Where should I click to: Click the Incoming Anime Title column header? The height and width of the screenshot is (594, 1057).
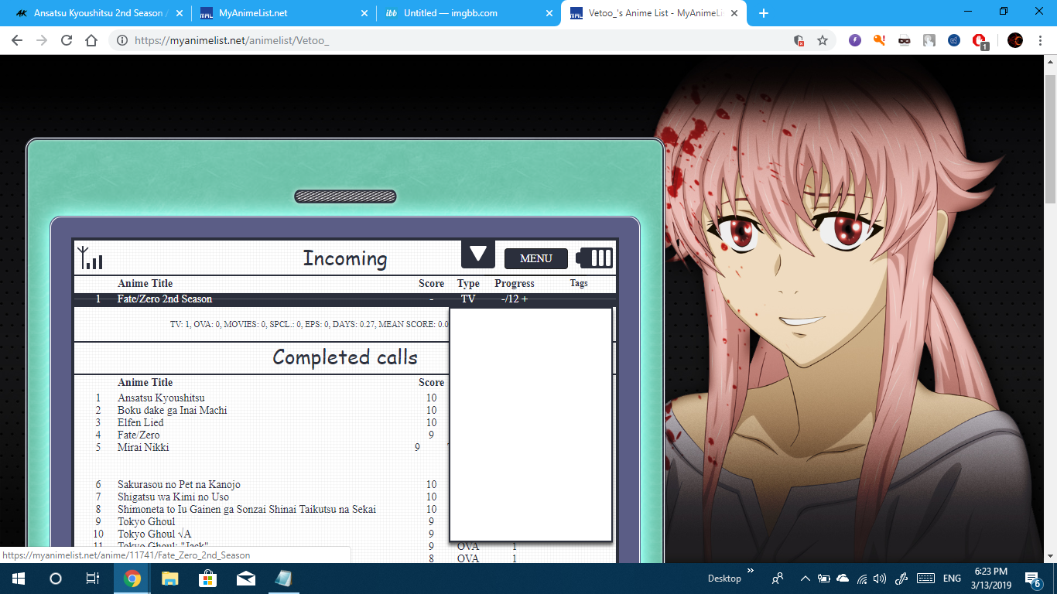pos(145,283)
